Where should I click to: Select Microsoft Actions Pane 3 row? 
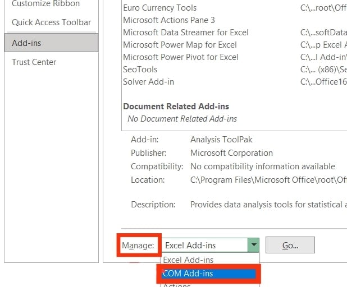point(235,20)
